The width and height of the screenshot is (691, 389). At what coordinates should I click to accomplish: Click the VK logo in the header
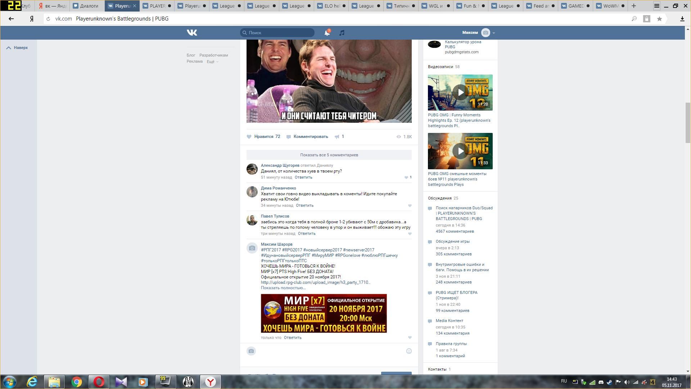tap(192, 33)
